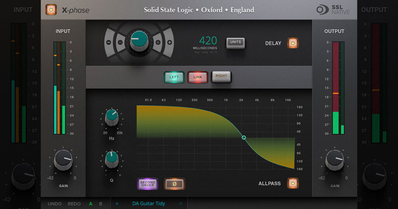
Task: Click the OUTPUT level meter
Action: pos(339,88)
